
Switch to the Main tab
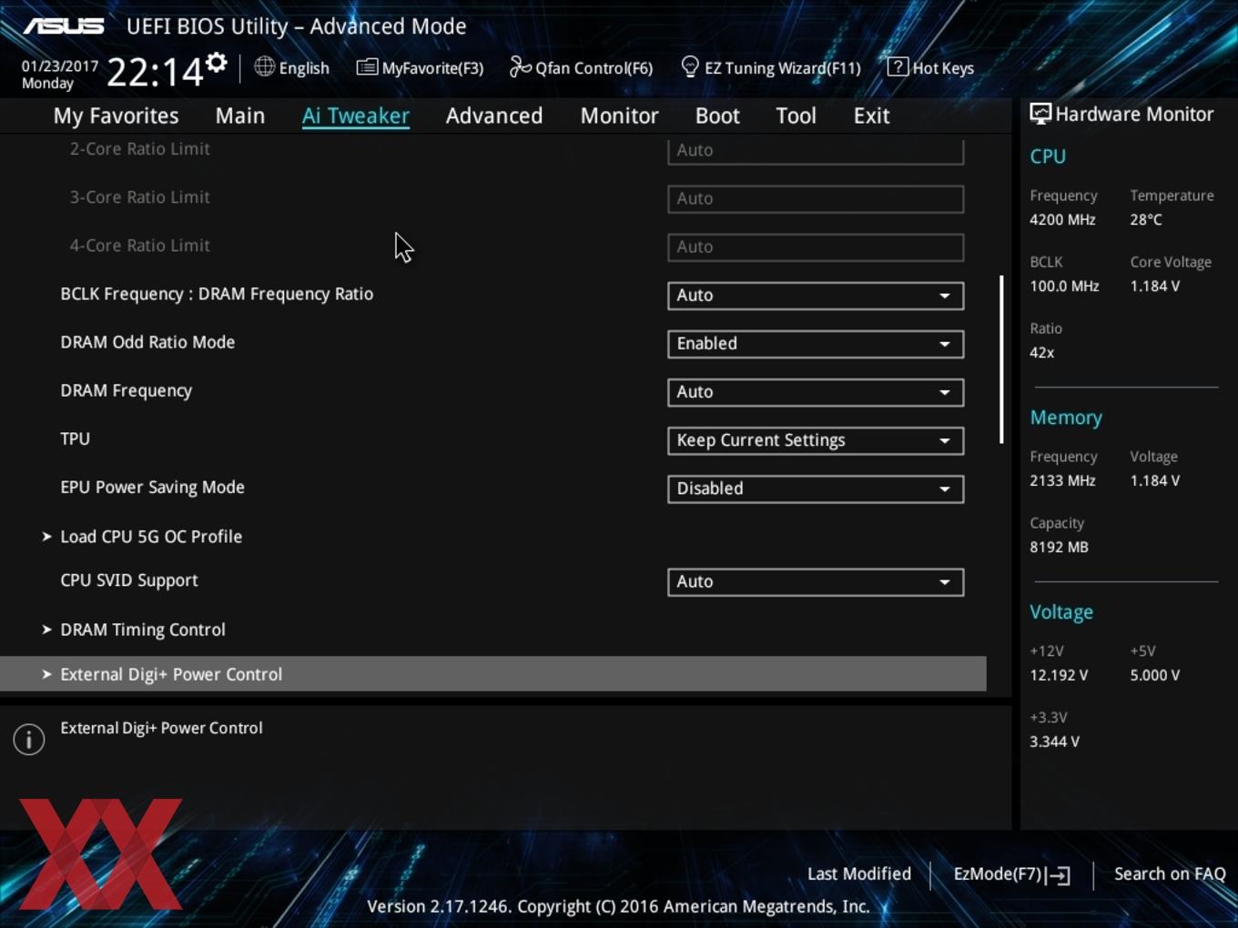240,116
